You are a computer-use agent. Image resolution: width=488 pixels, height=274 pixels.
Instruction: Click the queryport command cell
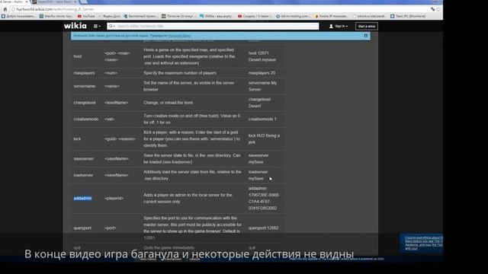click(82, 228)
